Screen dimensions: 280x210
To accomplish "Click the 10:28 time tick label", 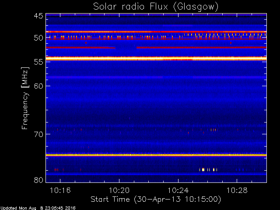I will coord(237,190).
